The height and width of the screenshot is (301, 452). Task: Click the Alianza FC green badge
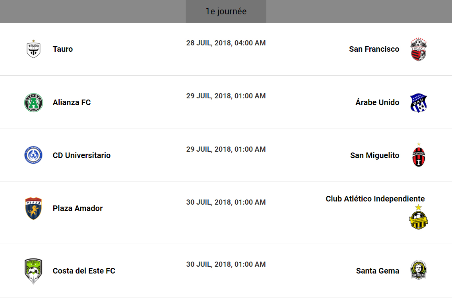[33, 102]
